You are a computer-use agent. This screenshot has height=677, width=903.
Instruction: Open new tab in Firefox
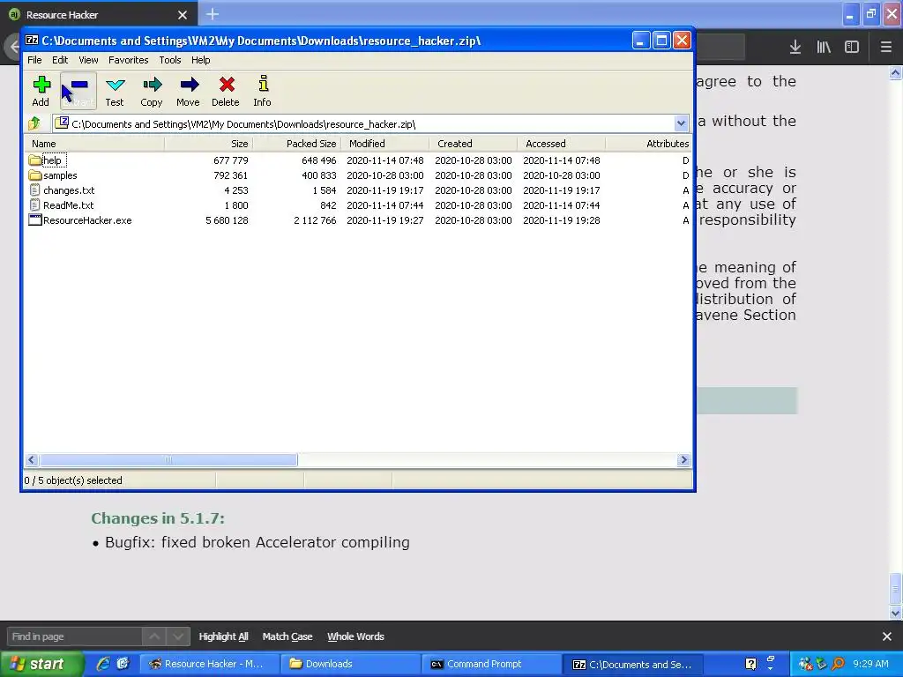pyautogui.click(x=213, y=14)
